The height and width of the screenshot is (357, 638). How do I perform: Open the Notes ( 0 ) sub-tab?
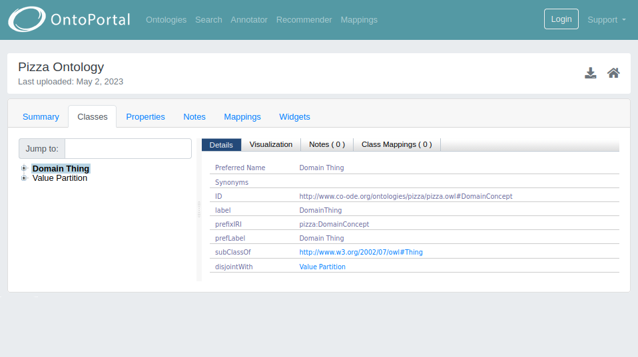pos(327,144)
